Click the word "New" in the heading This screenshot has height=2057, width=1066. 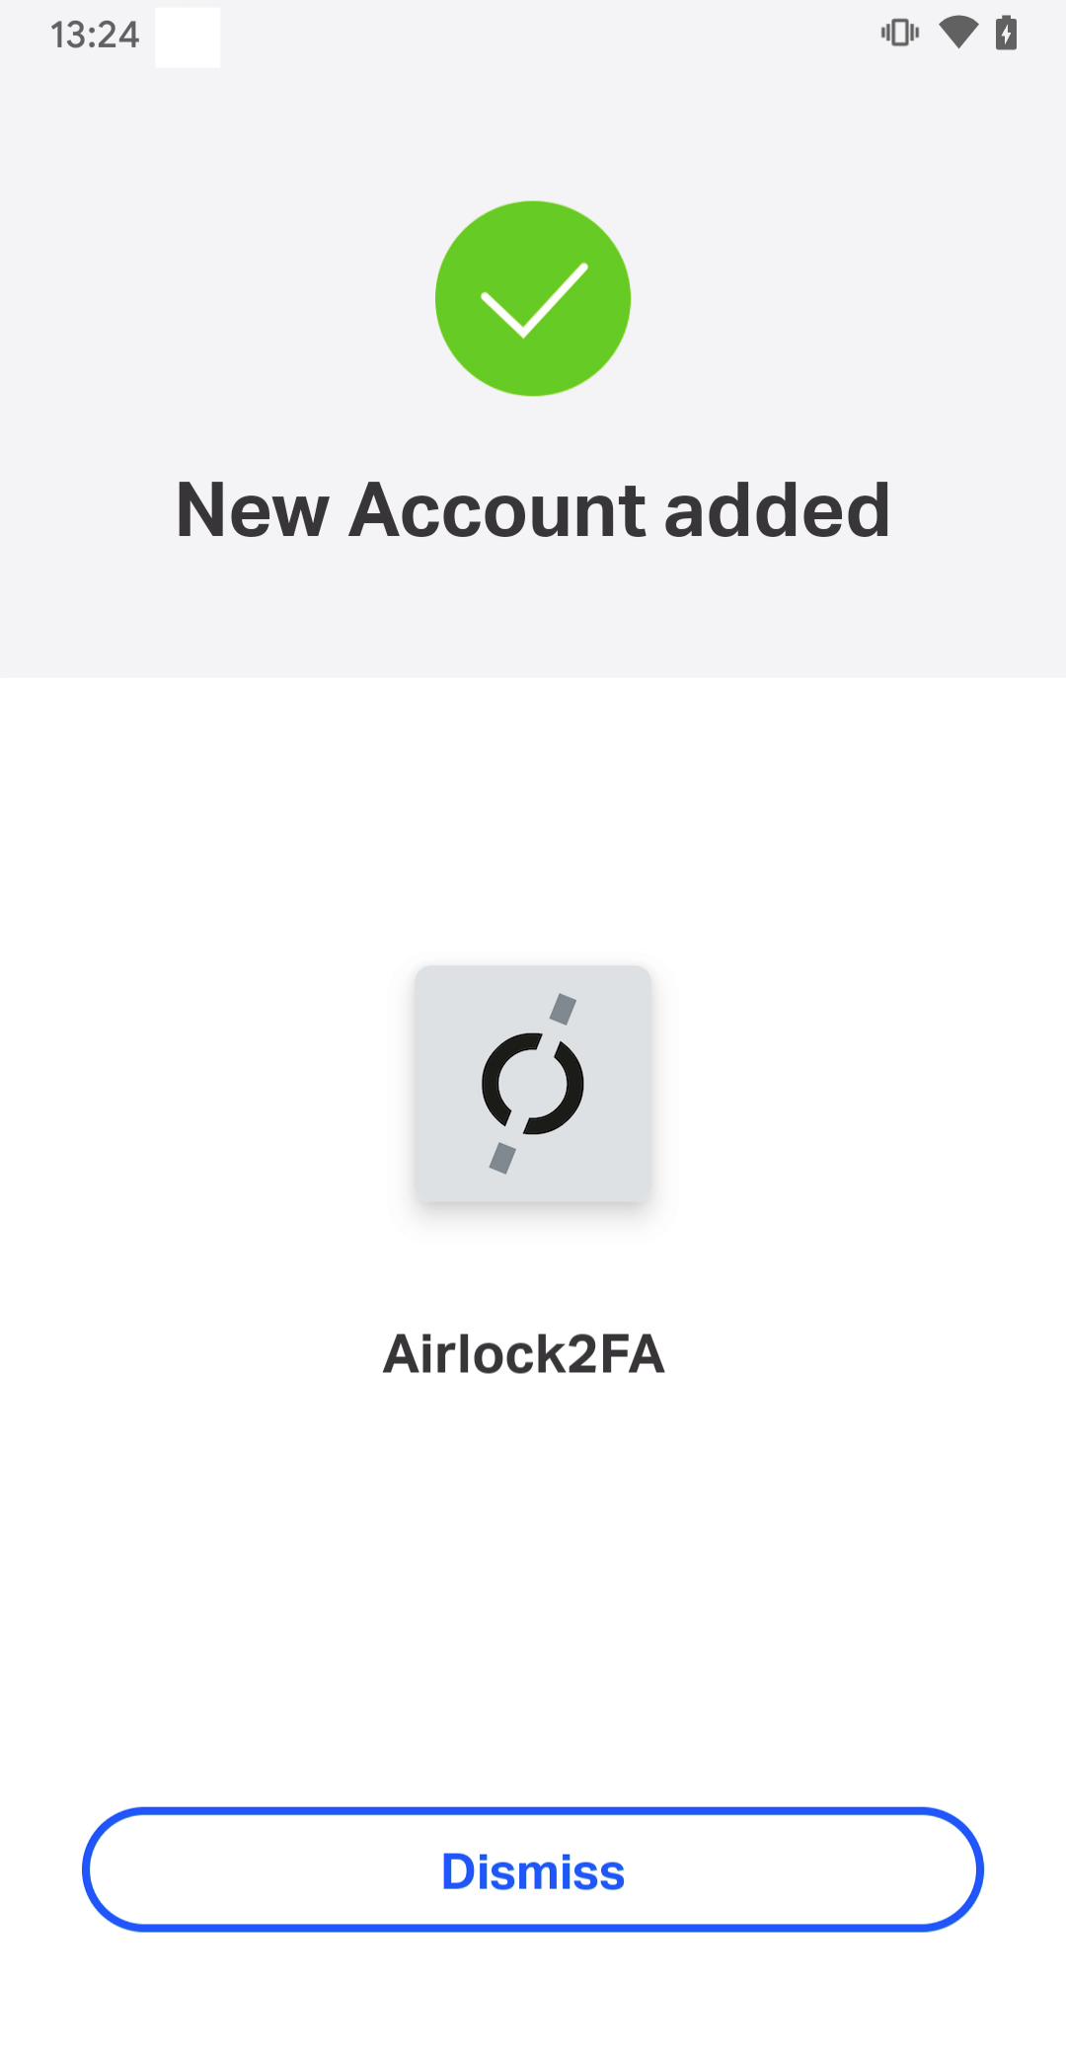[253, 510]
